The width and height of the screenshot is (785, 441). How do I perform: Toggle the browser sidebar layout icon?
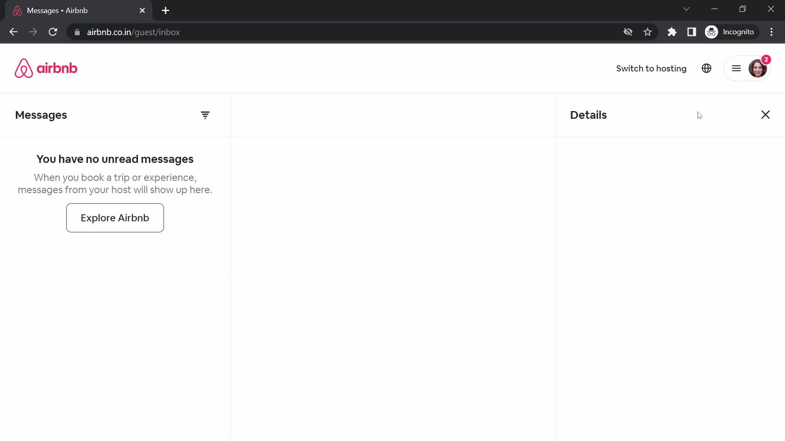692,32
